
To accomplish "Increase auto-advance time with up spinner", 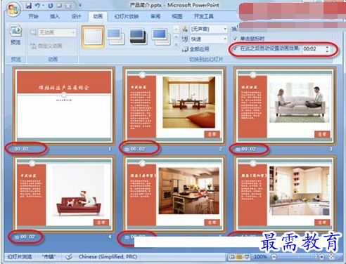I will click(x=327, y=47).
